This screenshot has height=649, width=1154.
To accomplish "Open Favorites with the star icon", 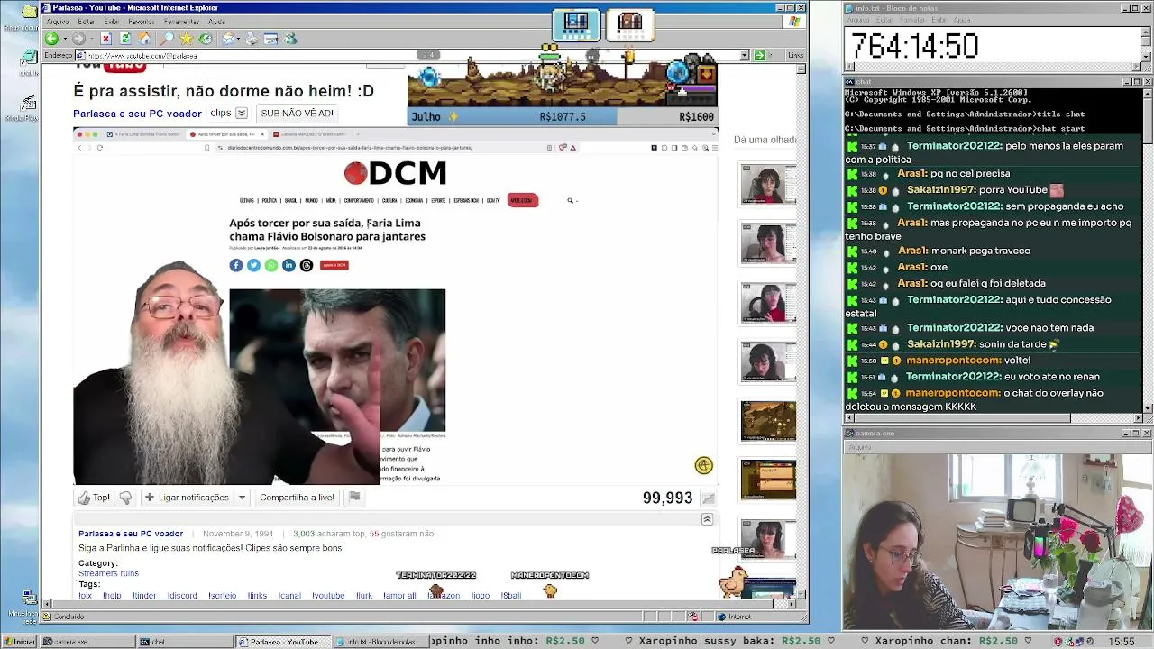I will 187,39.
